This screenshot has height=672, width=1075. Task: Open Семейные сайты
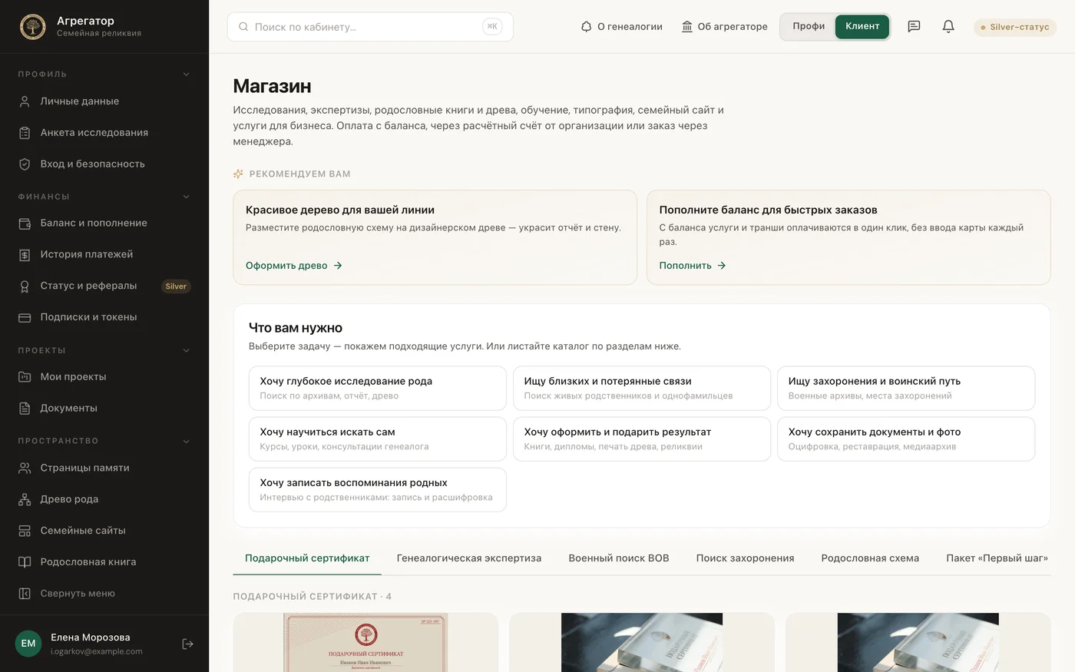click(104, 531)
